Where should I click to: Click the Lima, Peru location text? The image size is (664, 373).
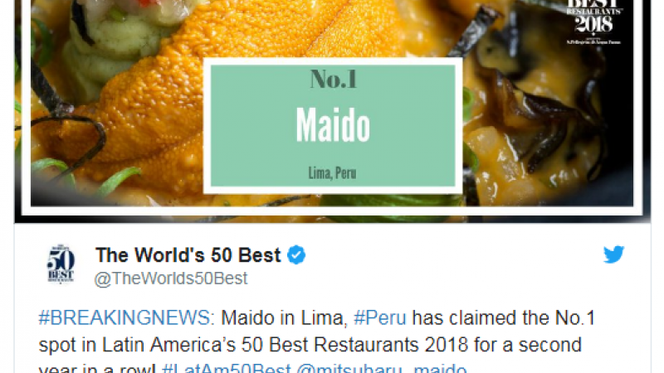tap(333, 173)
